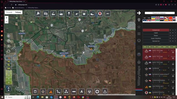Choose the explosion fire marker tool

tap(51, 92)
